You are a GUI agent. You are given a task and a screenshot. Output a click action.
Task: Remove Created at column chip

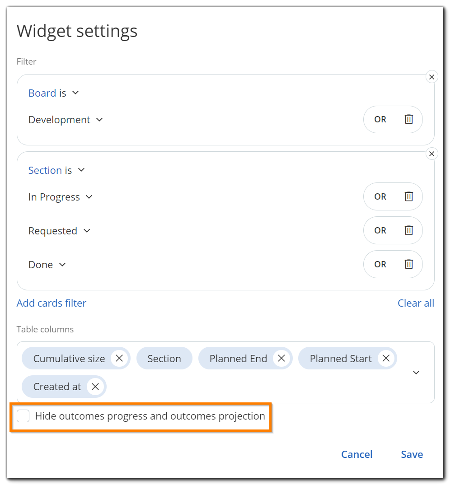95,387
